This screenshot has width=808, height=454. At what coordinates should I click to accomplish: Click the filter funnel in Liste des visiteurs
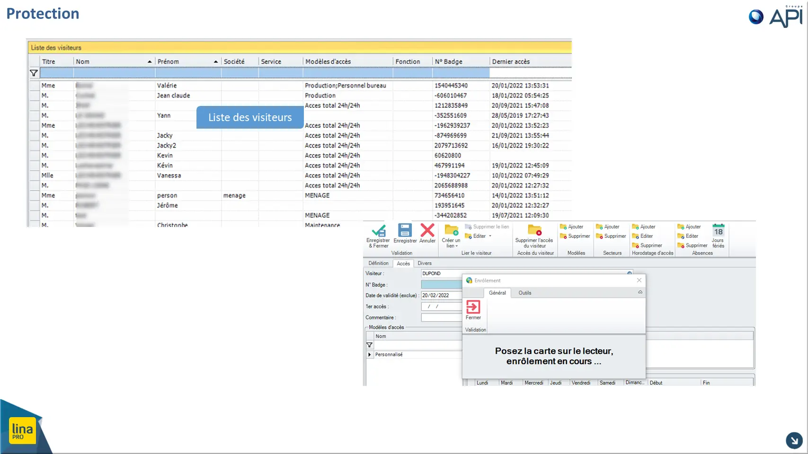34,73
